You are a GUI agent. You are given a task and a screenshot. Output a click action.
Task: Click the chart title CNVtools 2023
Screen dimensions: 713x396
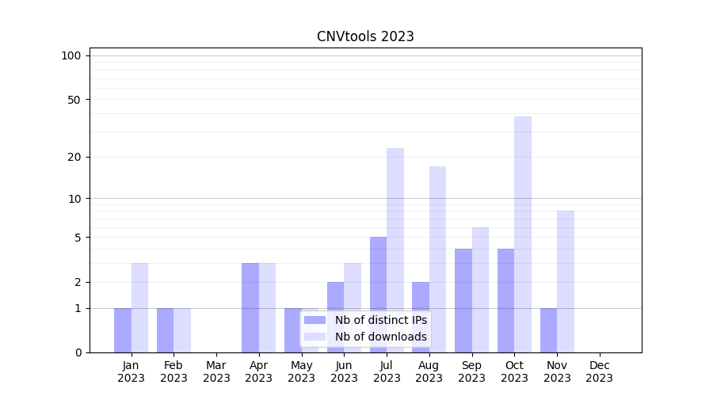(365, 36)
